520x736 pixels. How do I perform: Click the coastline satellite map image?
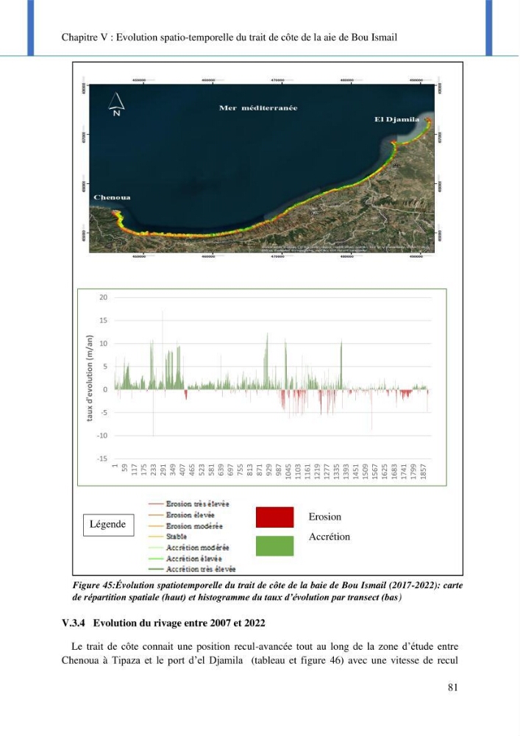[262, 168]
